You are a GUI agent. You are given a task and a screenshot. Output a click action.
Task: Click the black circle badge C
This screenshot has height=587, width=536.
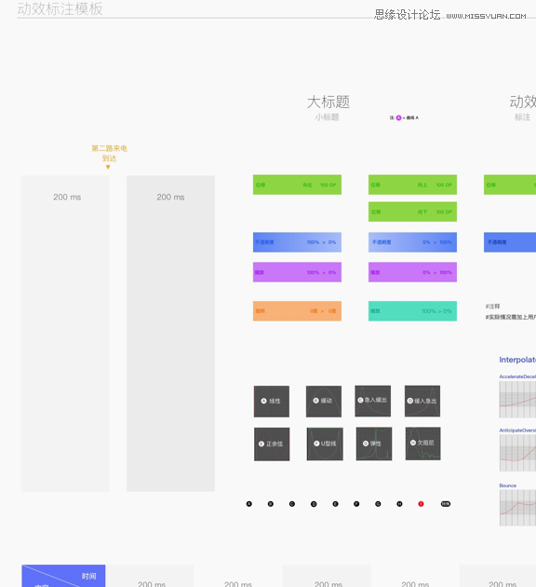(292, 504)
